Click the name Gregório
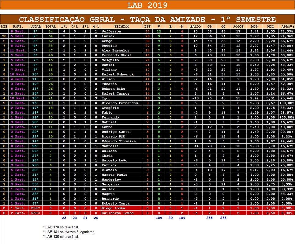Viewport: 295px width, 244px height. pyautogui.click(x=110, y=108)
